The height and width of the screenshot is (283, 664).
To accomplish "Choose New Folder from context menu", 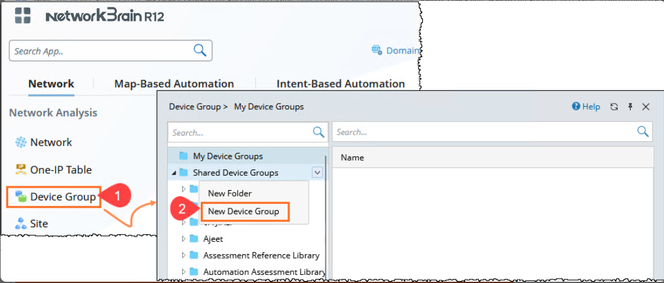I will [230, 193].
